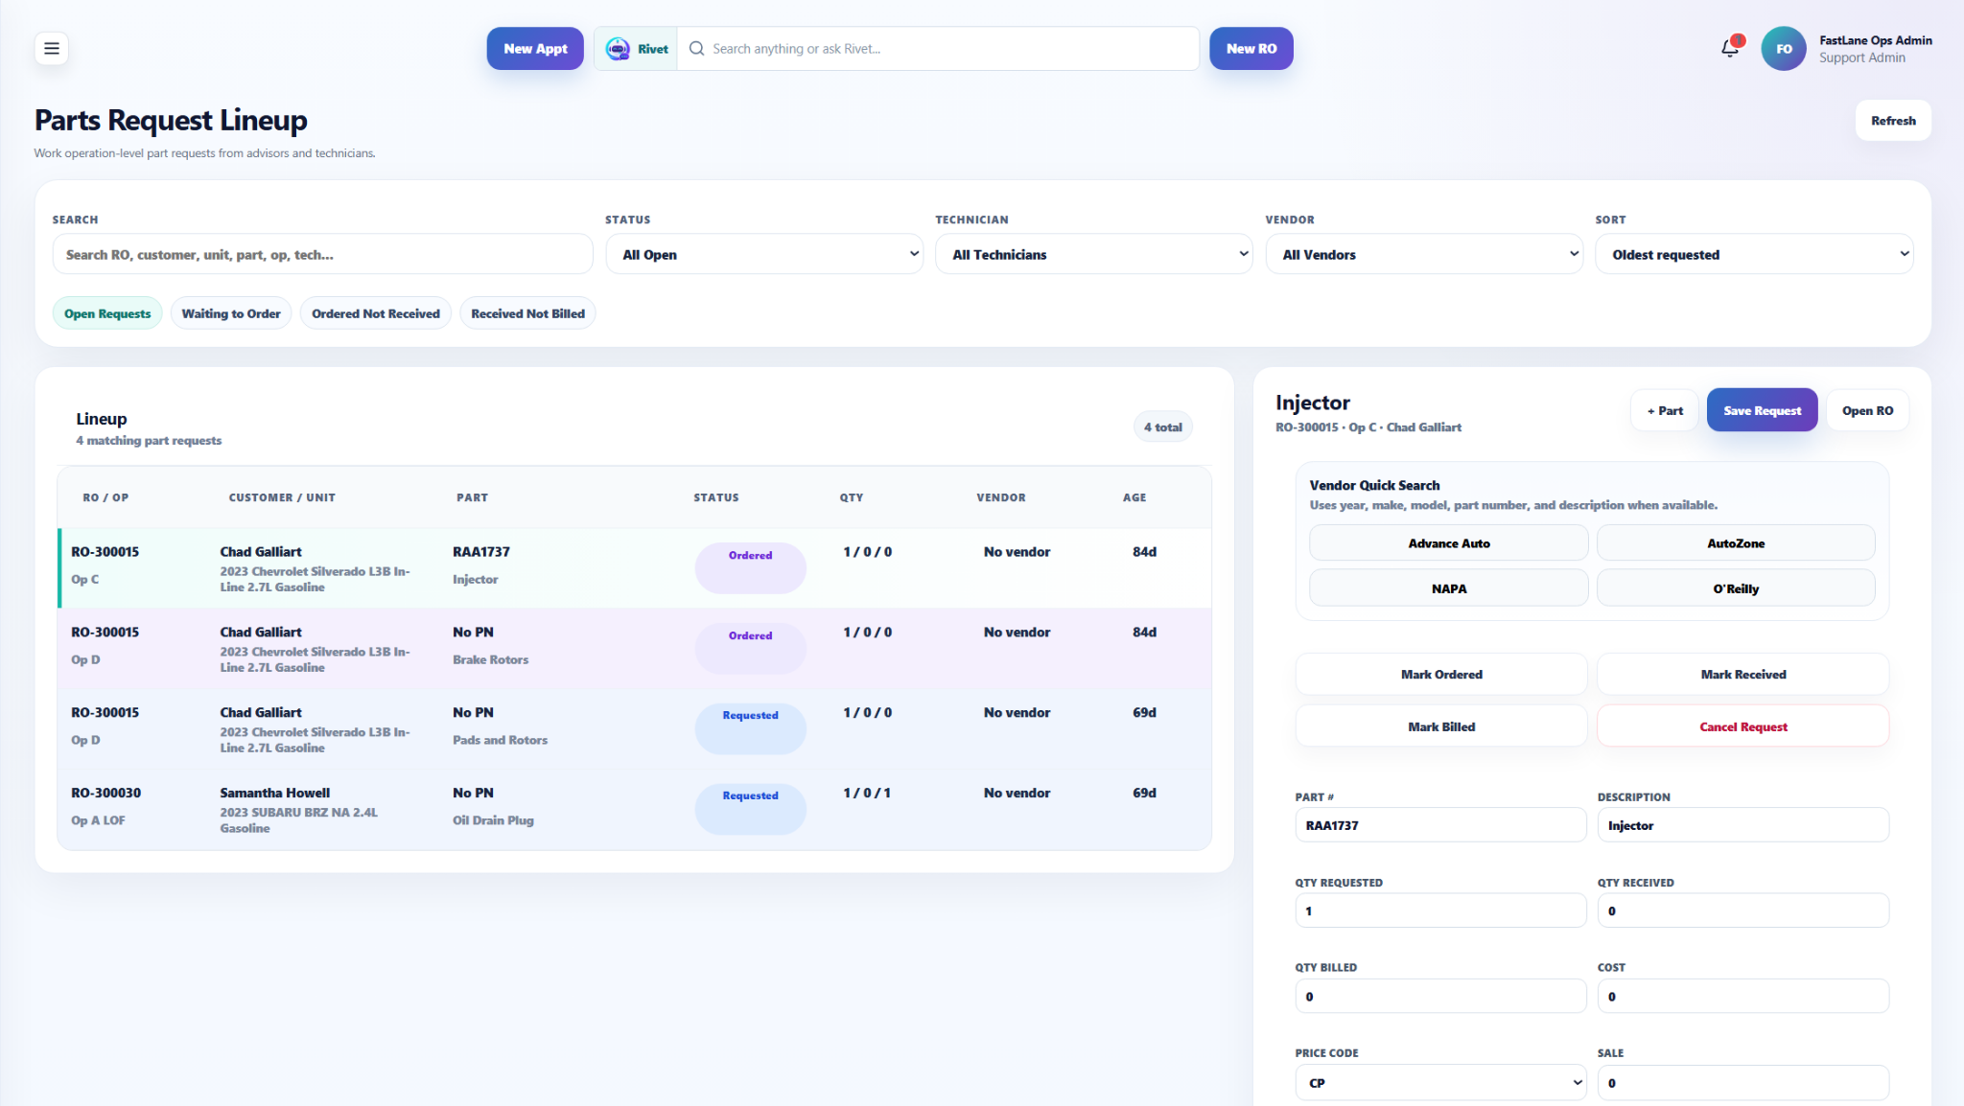1964x1106 pixels.
Task: Search Advance Auto vendor
Action: (1449, 542)
